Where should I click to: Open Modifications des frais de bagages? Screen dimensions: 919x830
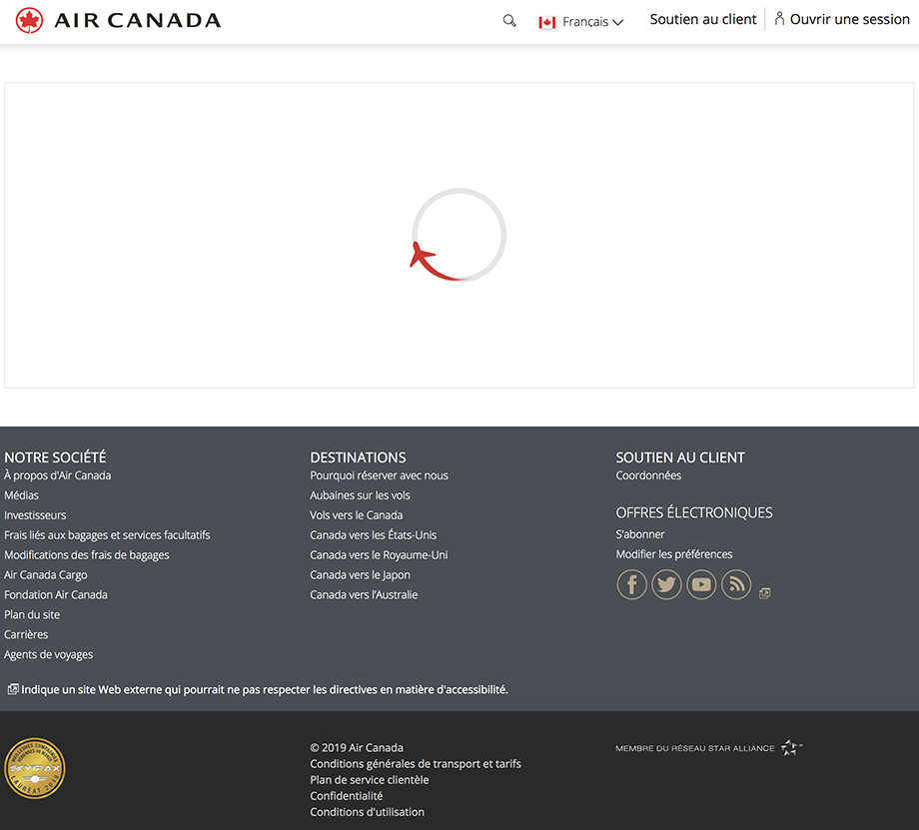pos(87,555)
